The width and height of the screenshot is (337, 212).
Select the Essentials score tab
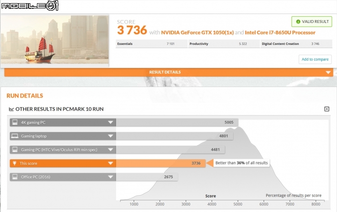click(152, 44)
